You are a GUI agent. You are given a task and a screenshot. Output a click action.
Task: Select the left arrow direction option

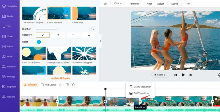[74, 35]
